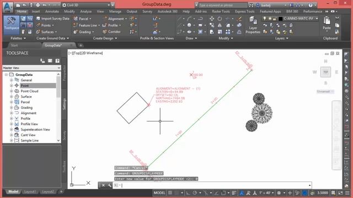Switch to the Start file tab

pyautogui.click(x=14, y=45)
